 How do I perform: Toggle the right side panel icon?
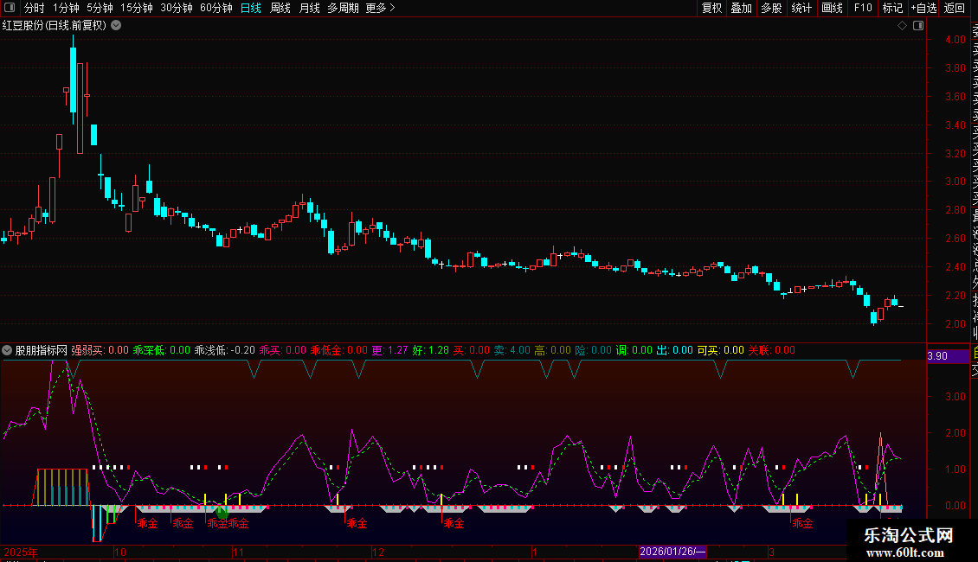coord(917,25)
